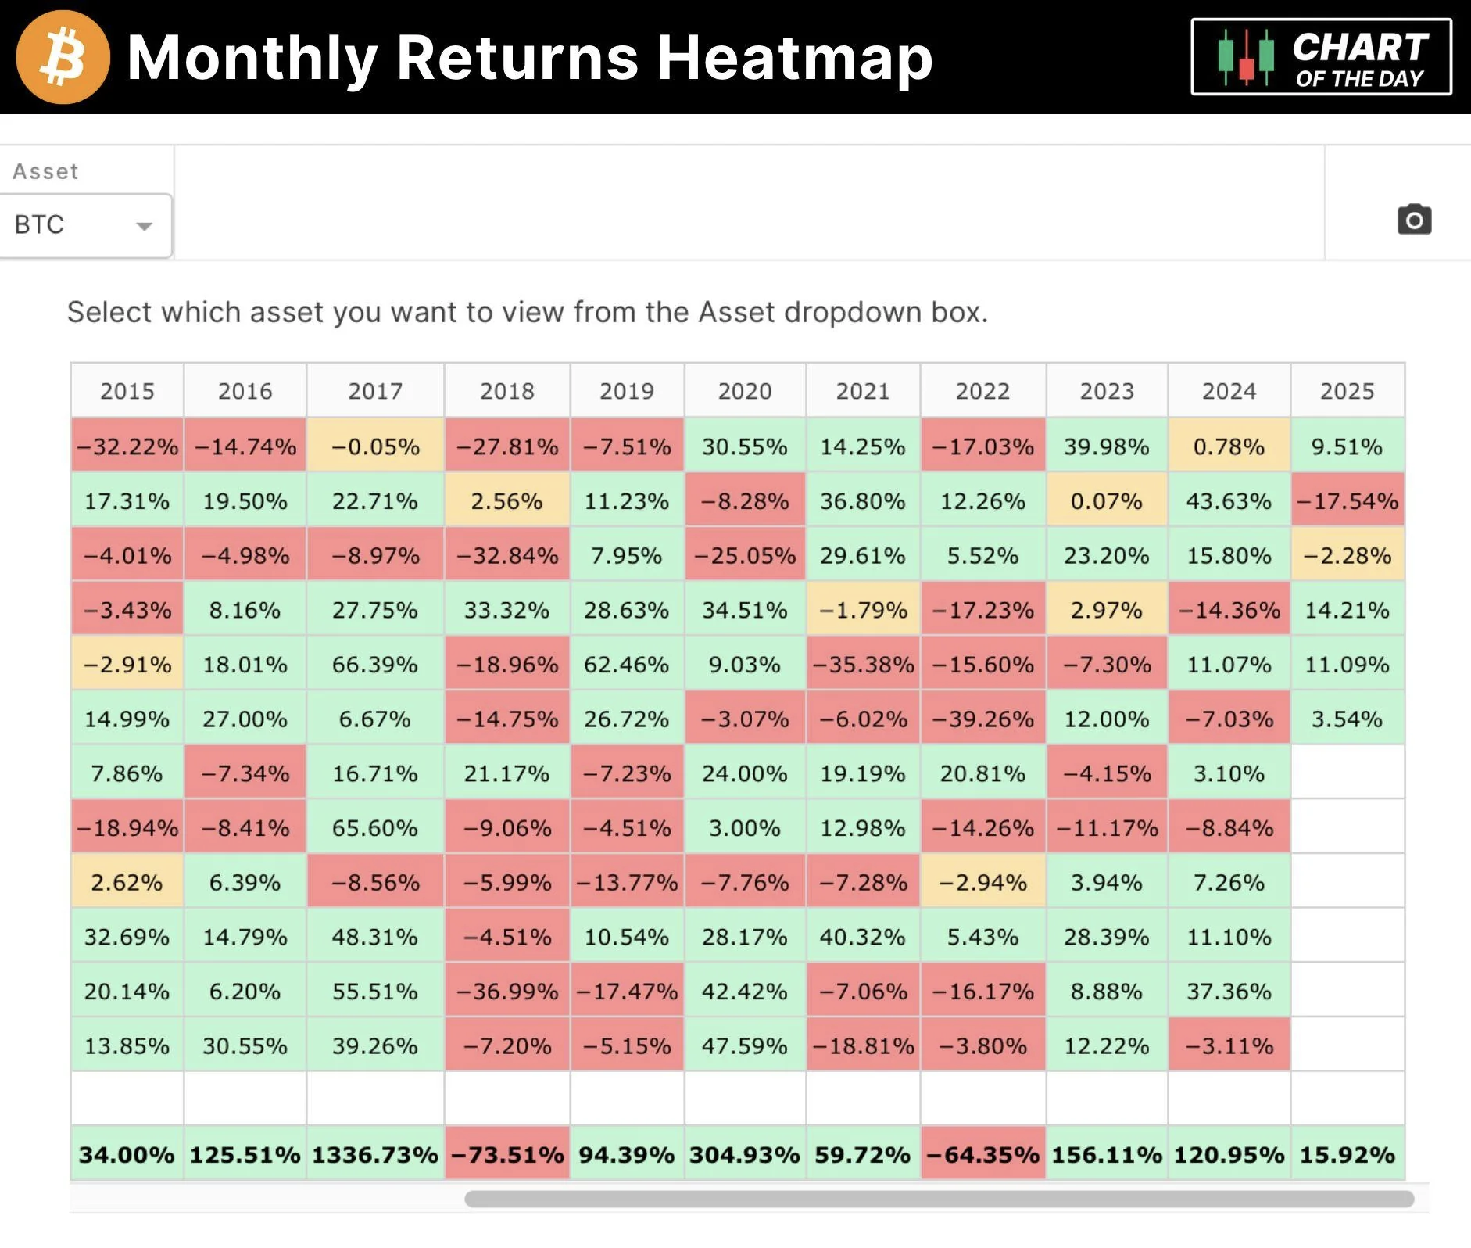Click the camera screenshot icon
The width and height of the screenshot is (1471, 1248).
tap(1414, 220)
